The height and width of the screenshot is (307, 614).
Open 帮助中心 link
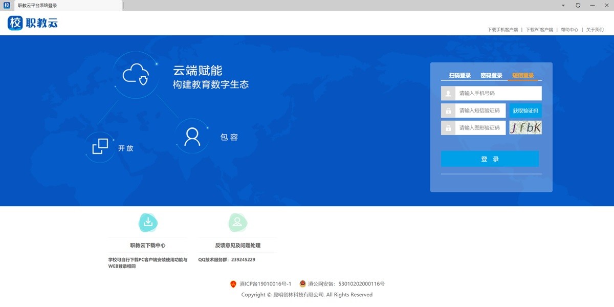click(569, 30)
